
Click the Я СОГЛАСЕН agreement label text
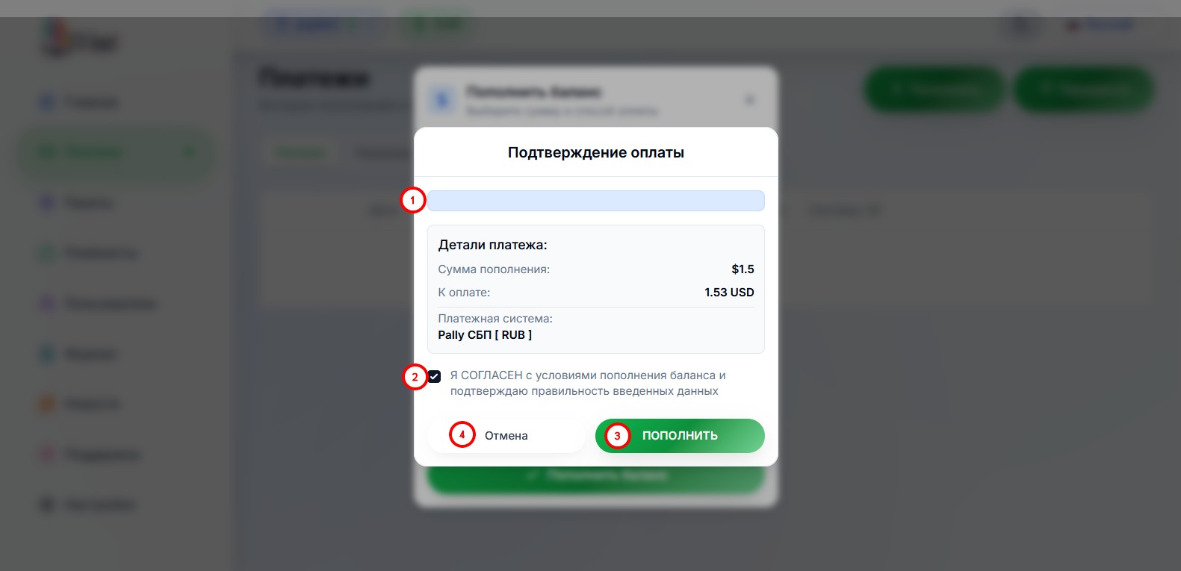click(x=588, y=383)
